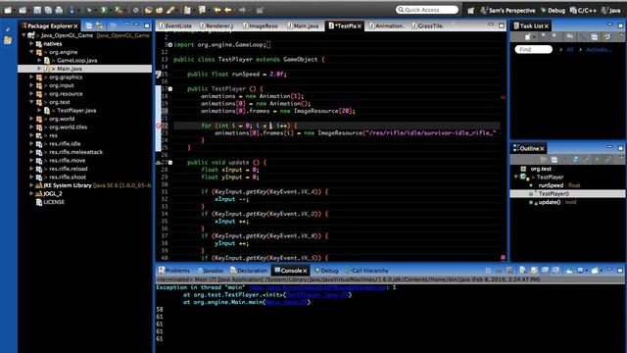The width and height of the screenshot is (627, 353).
Task: Expand the GameLoop.java node
Action: point(39,61)
